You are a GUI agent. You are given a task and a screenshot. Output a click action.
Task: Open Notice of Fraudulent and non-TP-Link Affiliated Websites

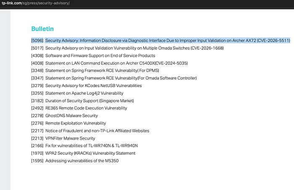(97, 131)
